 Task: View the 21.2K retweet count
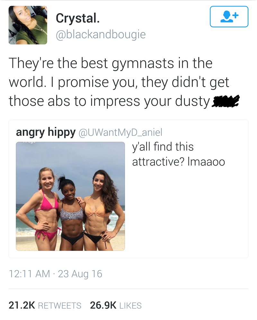(22, 305)
